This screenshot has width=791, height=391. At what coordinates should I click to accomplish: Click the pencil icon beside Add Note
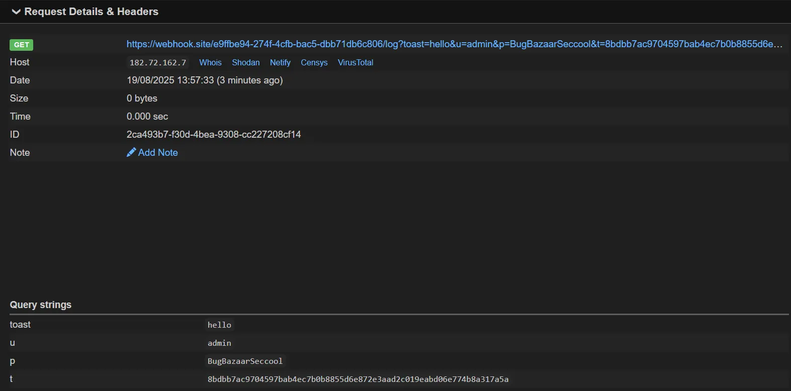point(131,152)
